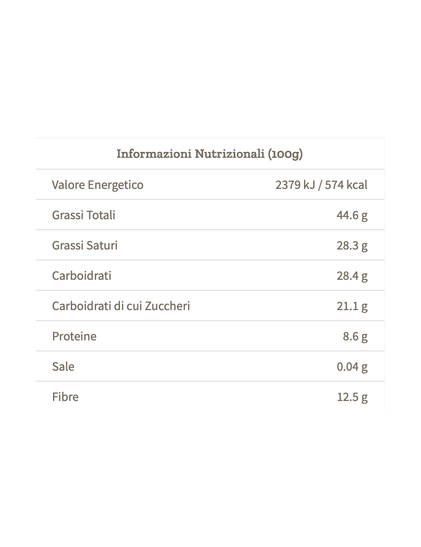Click the 8.6 g protein value
Screen dimensions: 421x547
[355, 336]
